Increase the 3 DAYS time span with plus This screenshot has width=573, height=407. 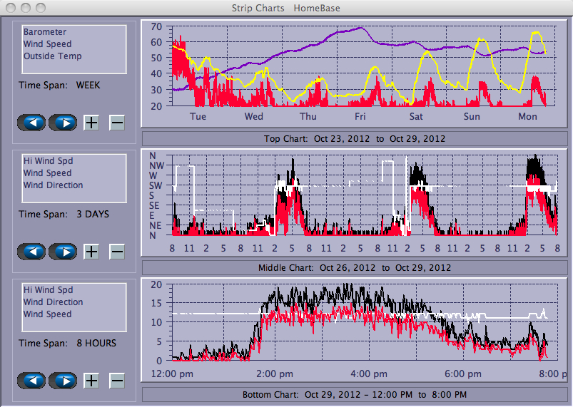coord(91,252)
